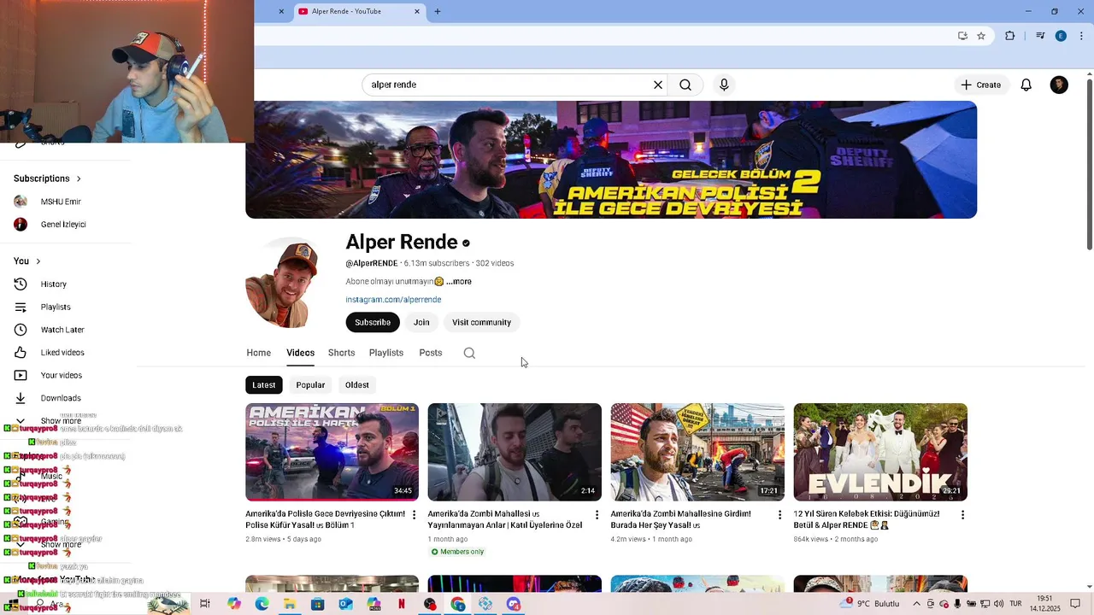Subscribe to Alper Rende
1094x615 pixels.
[x=373, y=322]
